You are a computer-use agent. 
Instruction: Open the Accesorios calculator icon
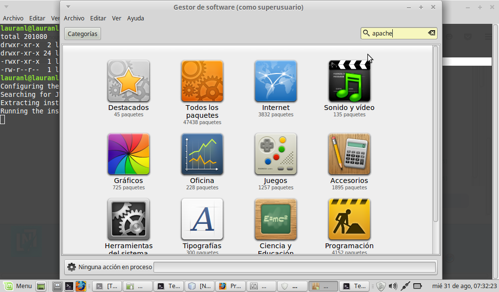click(349, 154)
